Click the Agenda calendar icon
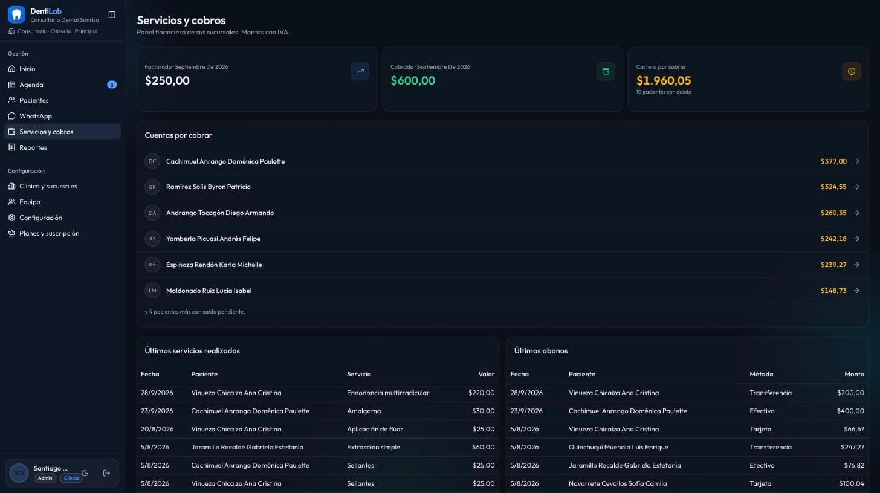This screenshot has height=493, width=880. (11, 85)
